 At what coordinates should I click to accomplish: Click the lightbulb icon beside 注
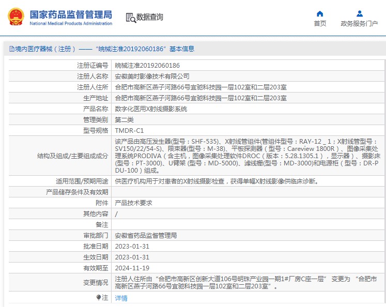(99, 298)
